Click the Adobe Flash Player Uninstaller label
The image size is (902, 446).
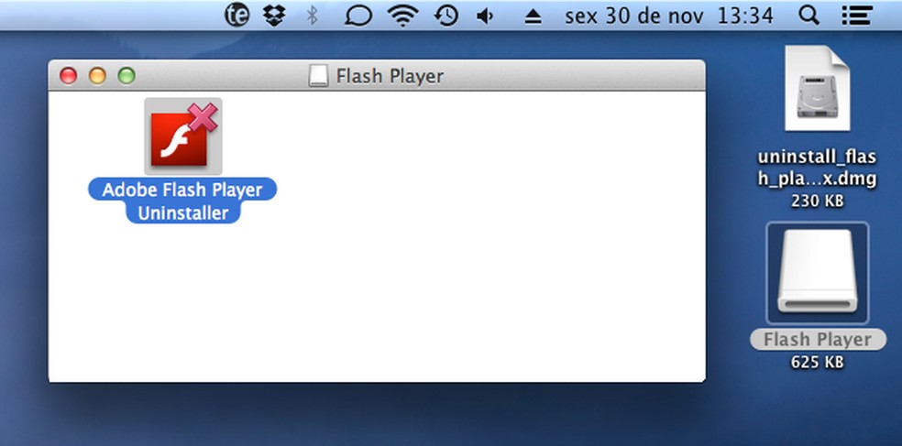tap(182, 201)
